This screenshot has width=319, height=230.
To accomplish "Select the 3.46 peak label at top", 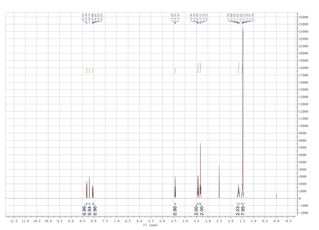I will click(191, 17).
